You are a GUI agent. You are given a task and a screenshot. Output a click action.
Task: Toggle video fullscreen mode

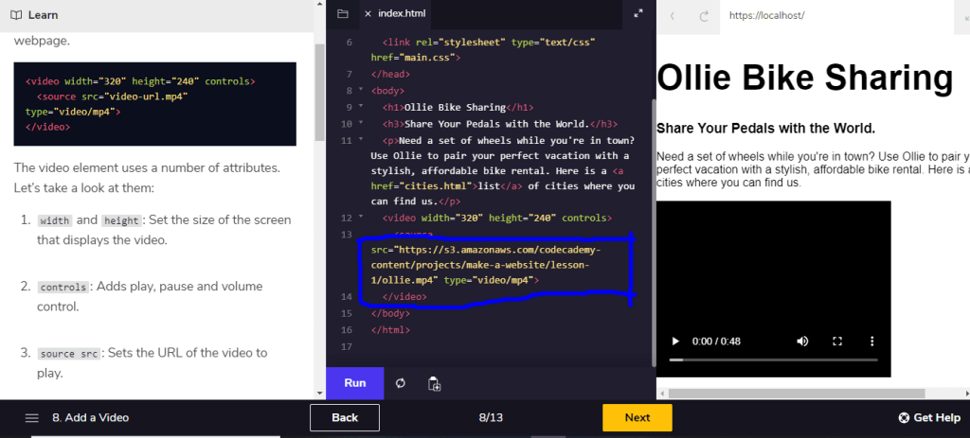837,341
